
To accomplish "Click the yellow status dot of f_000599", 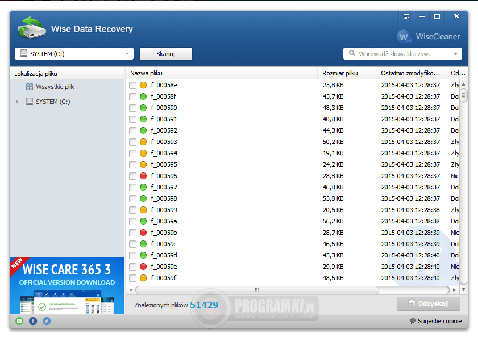I will pos(143,210).
